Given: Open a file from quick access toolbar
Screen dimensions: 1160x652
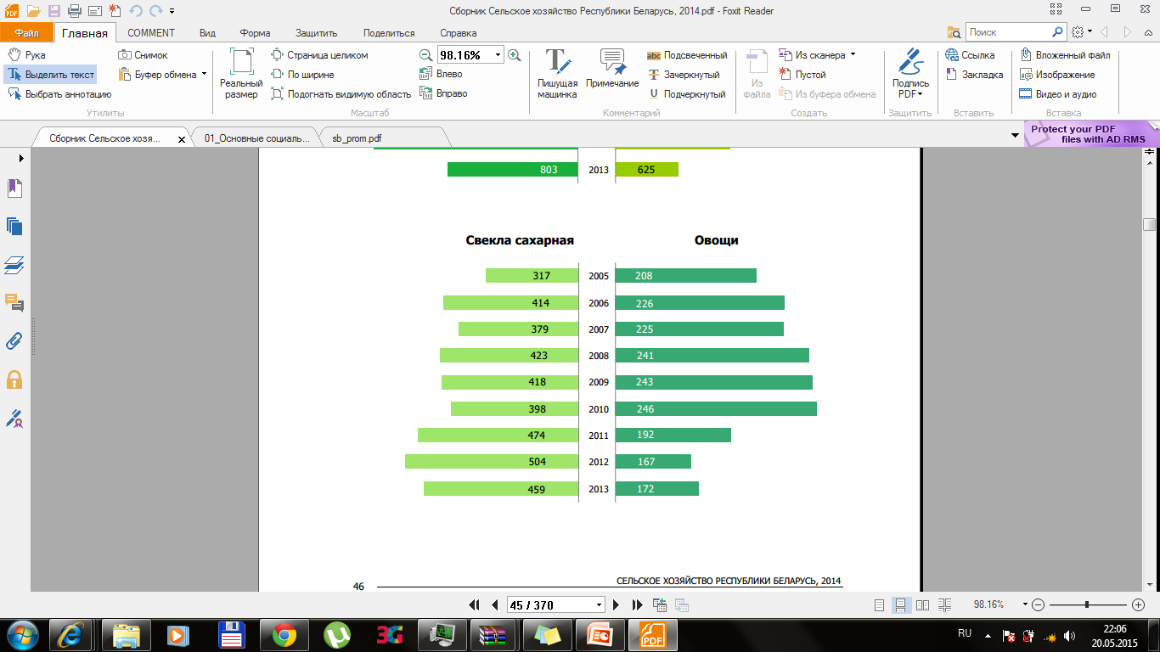Looking at the screenshot, I should pyautogui.click(x=33, y=11).
